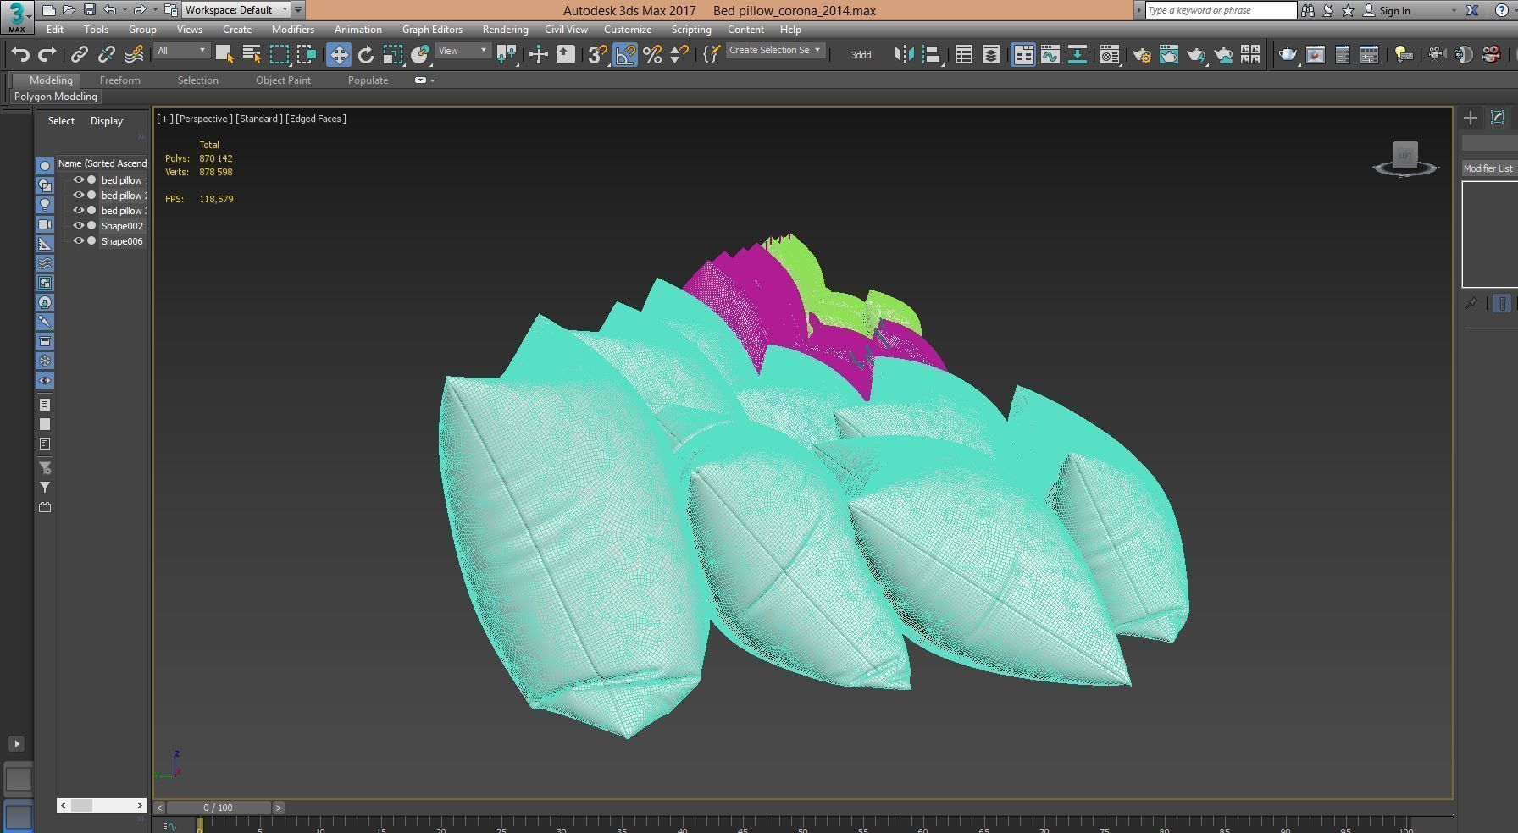Save the file with floppy icon
The image size is (1518, 833).
[89, 10]
